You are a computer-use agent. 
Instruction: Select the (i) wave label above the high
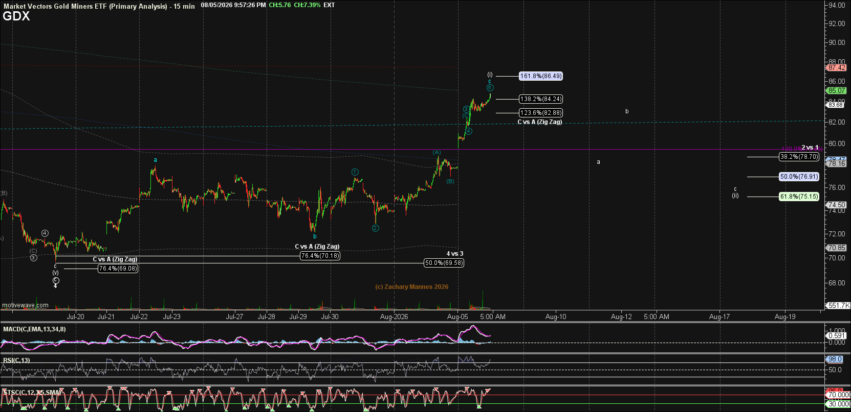(x=490, y=75)
